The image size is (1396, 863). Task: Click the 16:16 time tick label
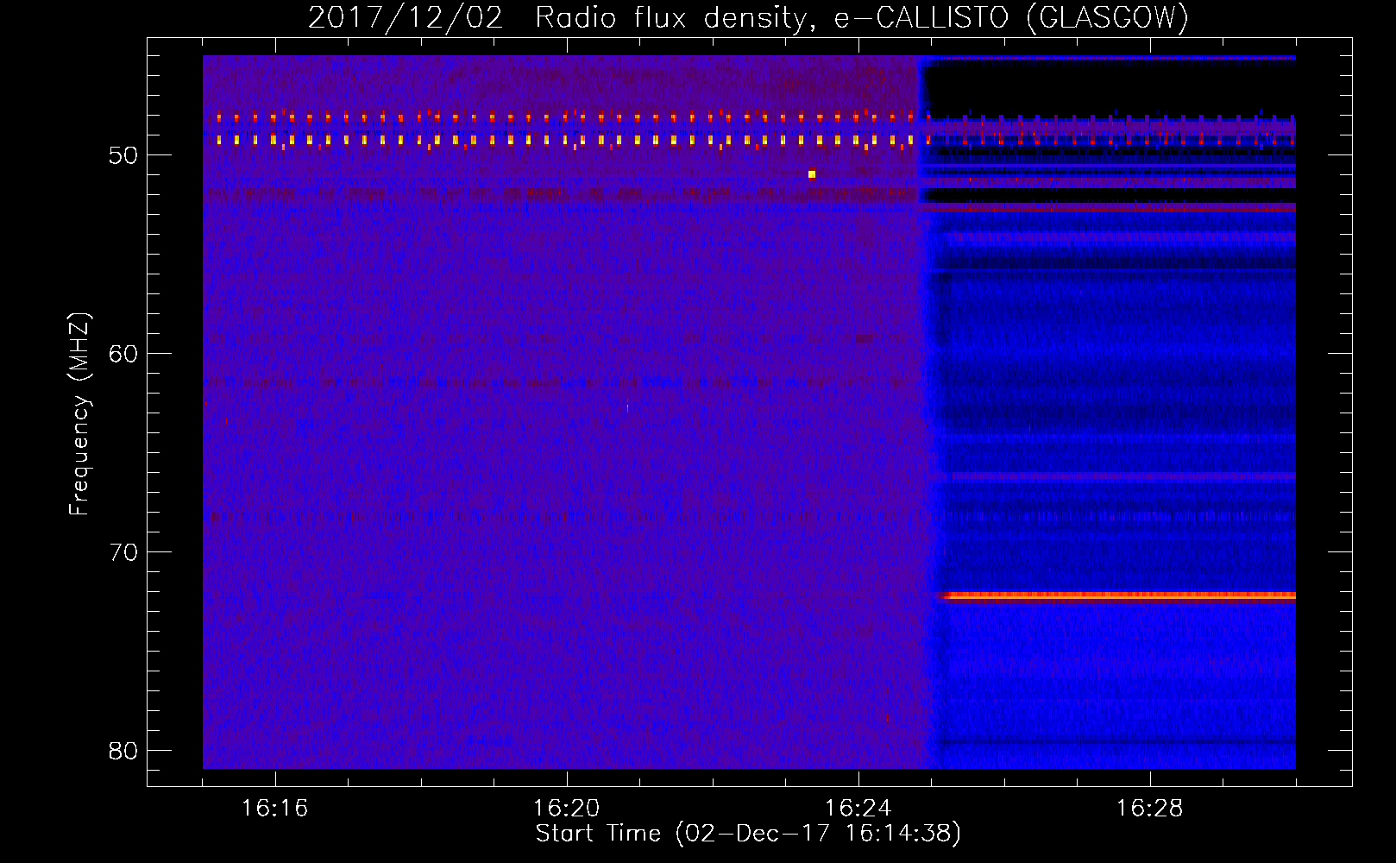(x=275, y=808)
